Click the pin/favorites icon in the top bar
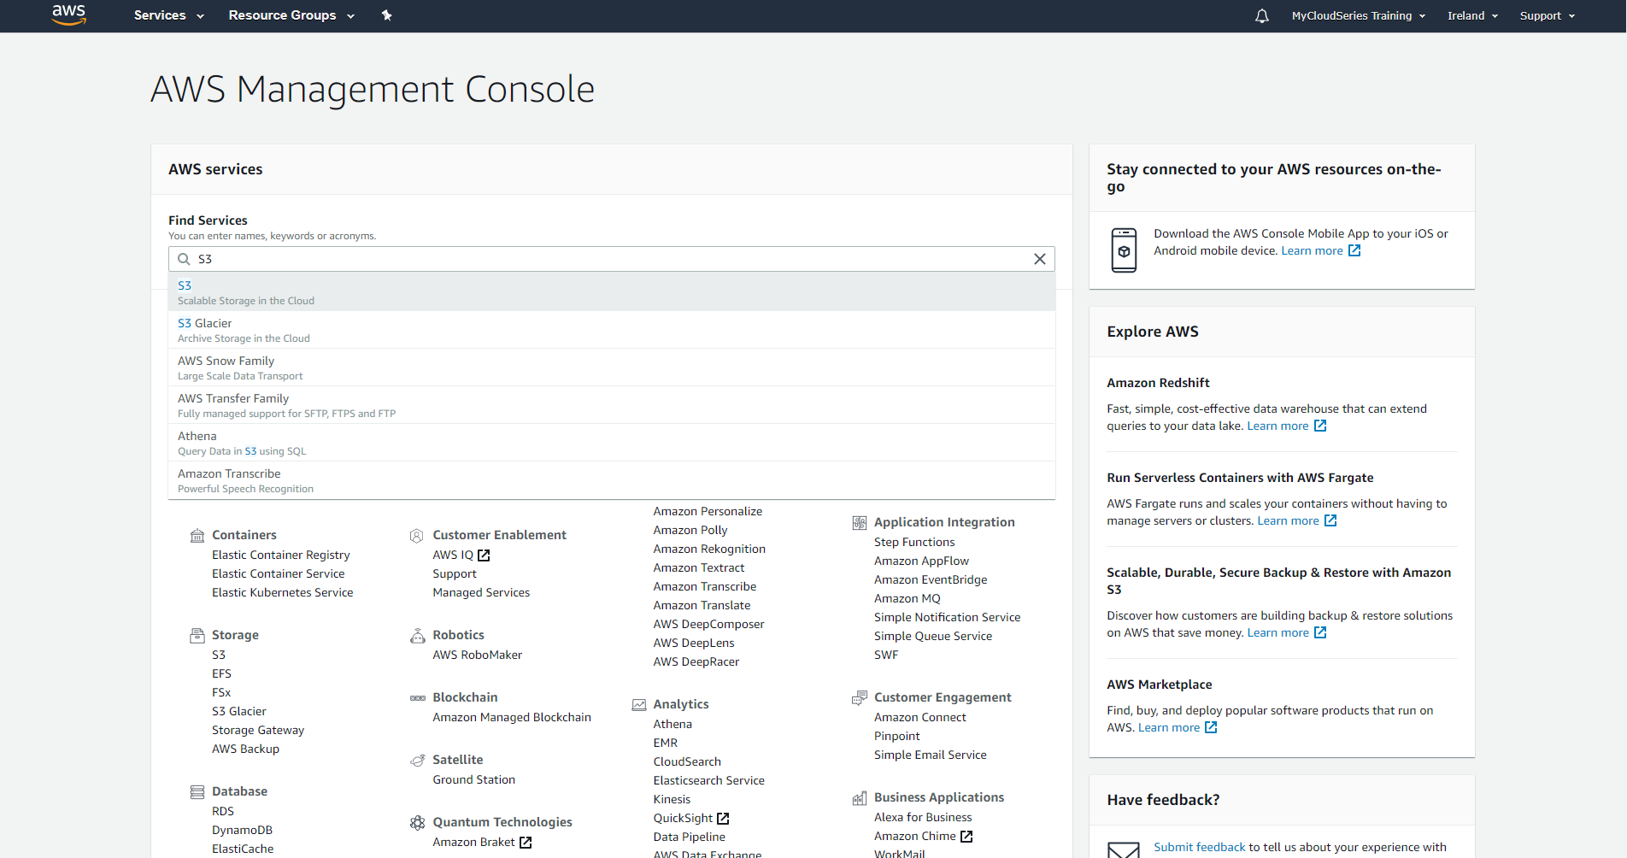Image resolution: width=1627 pixels, height=858 pixels. click(386, 15)
